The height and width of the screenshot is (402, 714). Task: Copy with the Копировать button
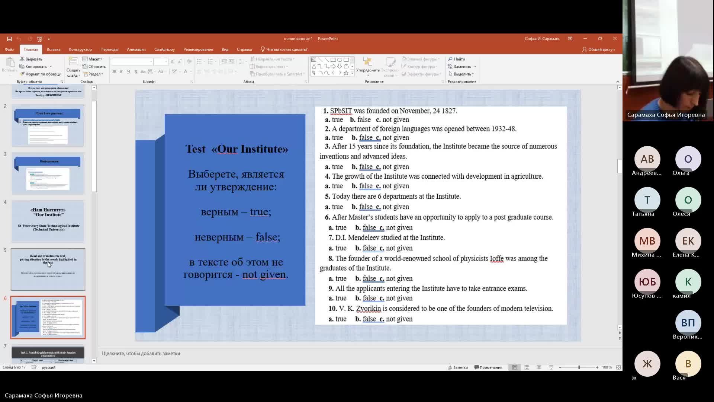(33, 67)
